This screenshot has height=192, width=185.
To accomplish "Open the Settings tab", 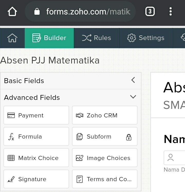I will coord(146,38).
